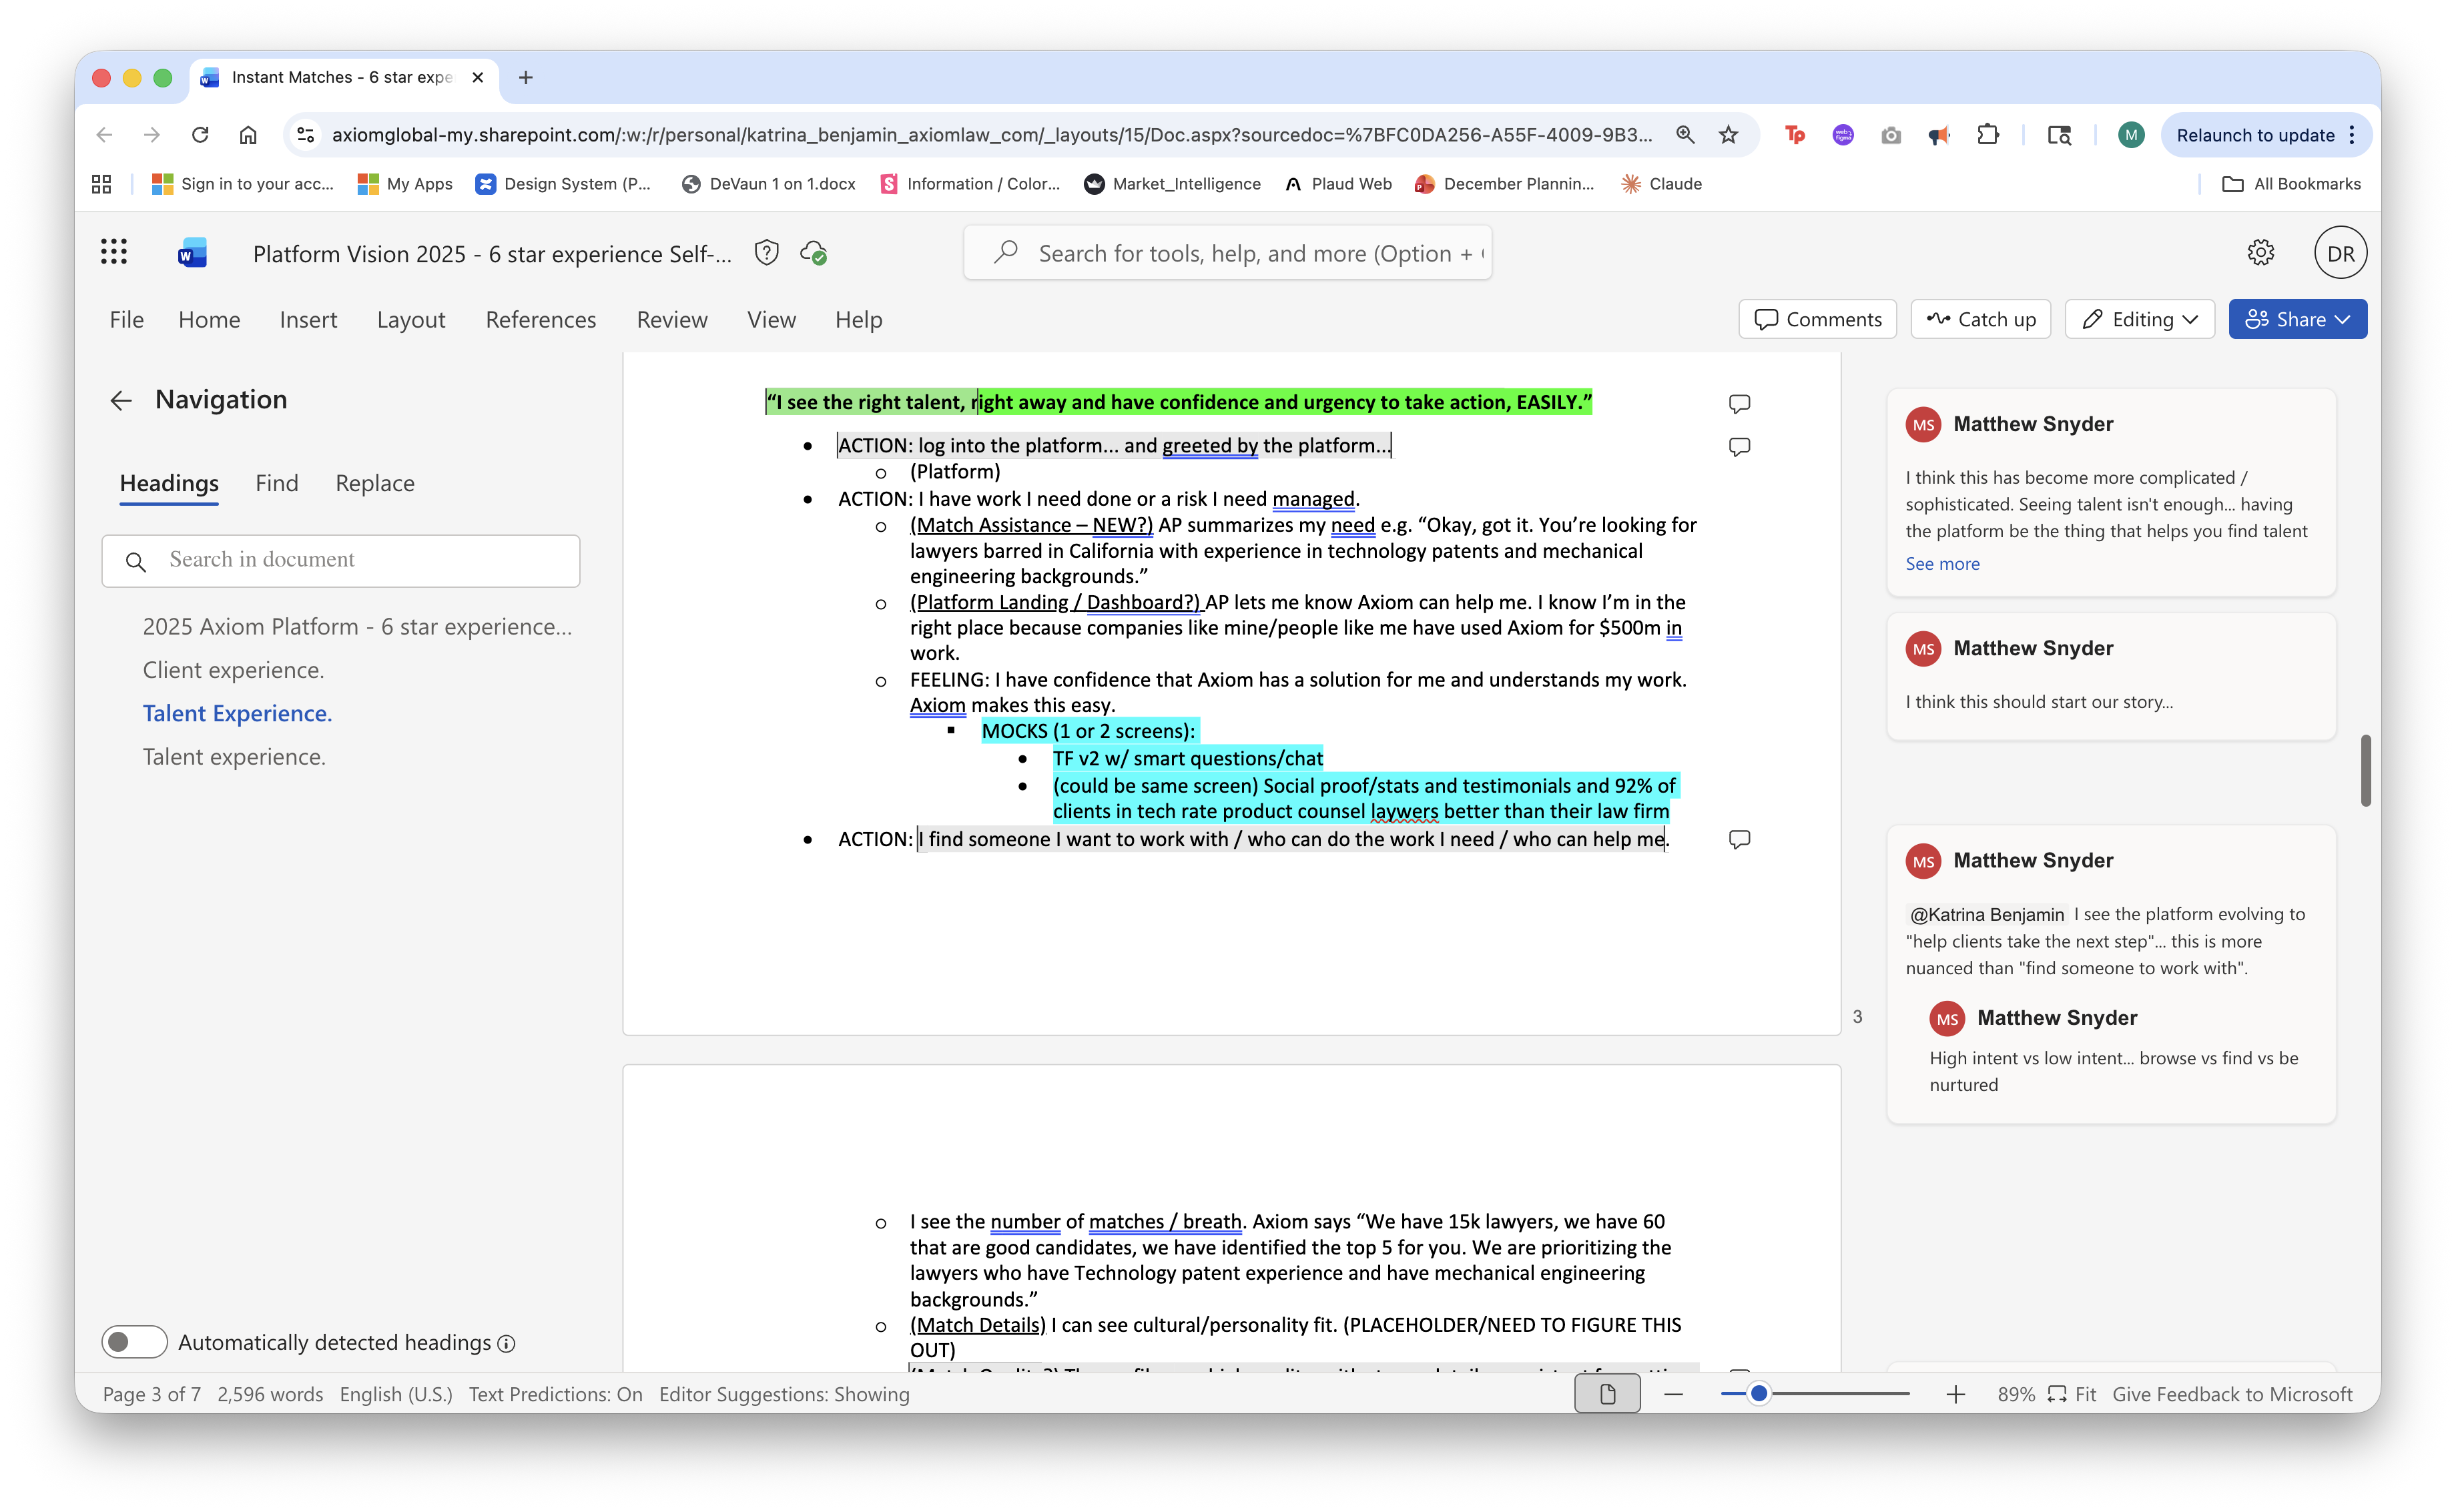This screenshot has width=2456, height=1512.
Task: Click the page view icon in status bar
Action: coord(1607,1394)
